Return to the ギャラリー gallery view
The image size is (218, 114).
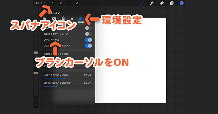pyautogui.click(x=41, y=3)
